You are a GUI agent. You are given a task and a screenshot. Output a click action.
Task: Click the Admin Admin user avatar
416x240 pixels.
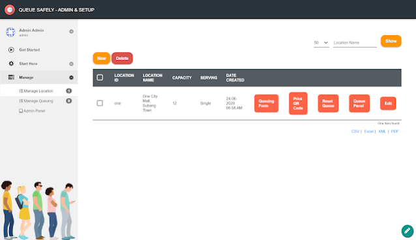10,32
